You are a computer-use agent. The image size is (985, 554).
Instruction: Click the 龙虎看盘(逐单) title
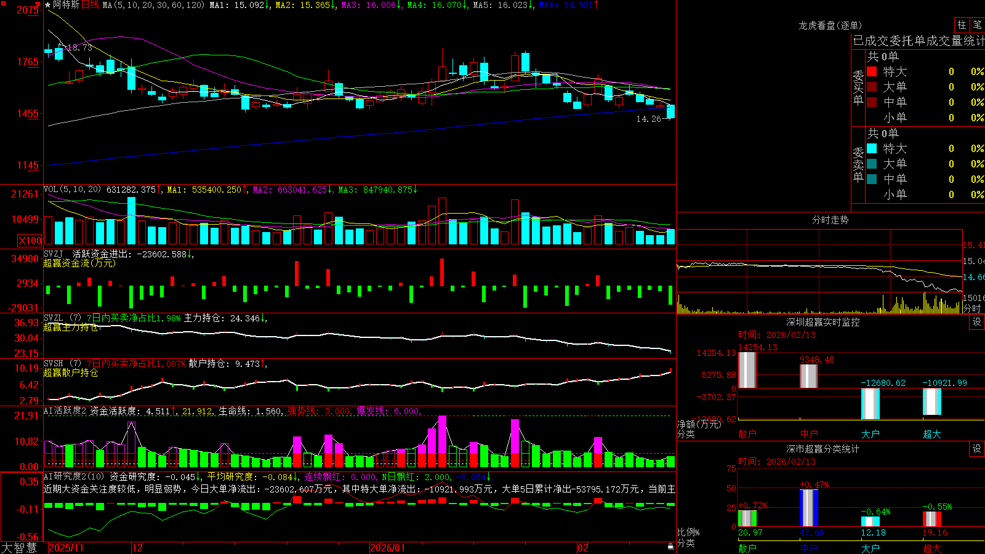pos(830,25)
